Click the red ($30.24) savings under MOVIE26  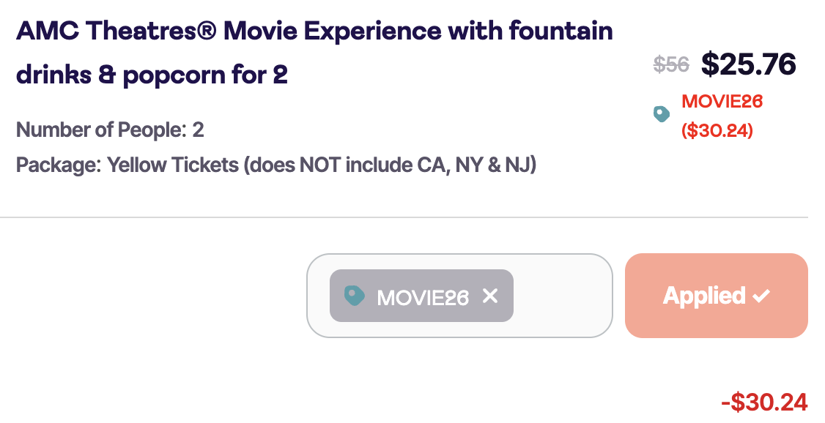pyautogui.click(x=717, y=131)
